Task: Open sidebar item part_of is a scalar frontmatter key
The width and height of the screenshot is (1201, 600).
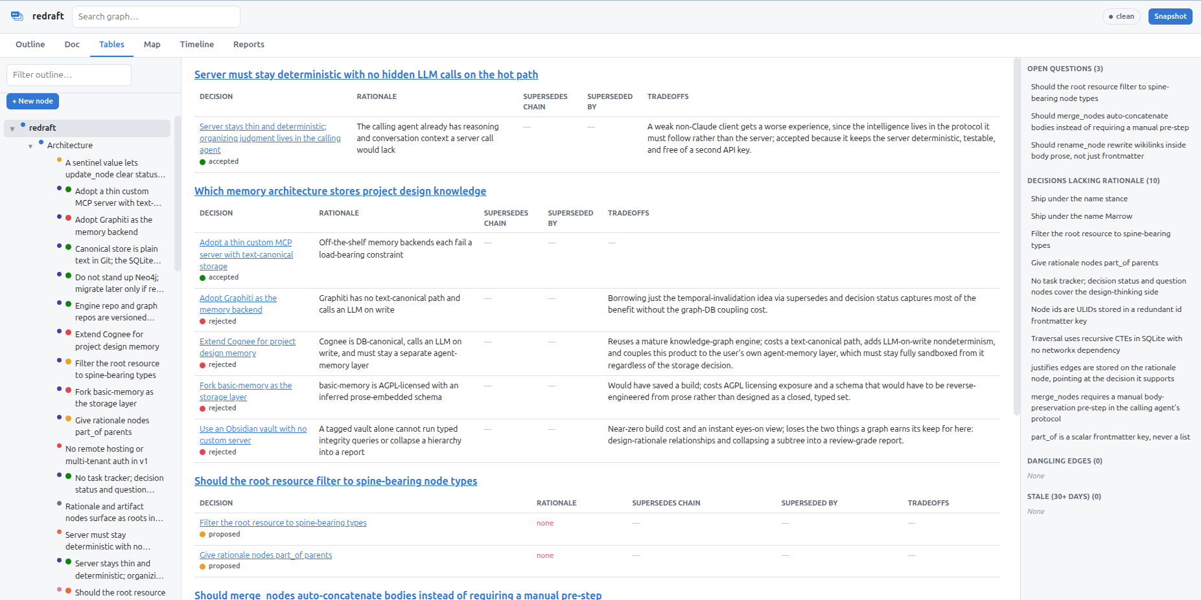Action: [x=1110, y=438]
